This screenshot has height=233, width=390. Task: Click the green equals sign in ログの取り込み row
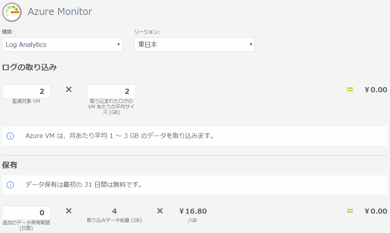[x=350, y=89]
